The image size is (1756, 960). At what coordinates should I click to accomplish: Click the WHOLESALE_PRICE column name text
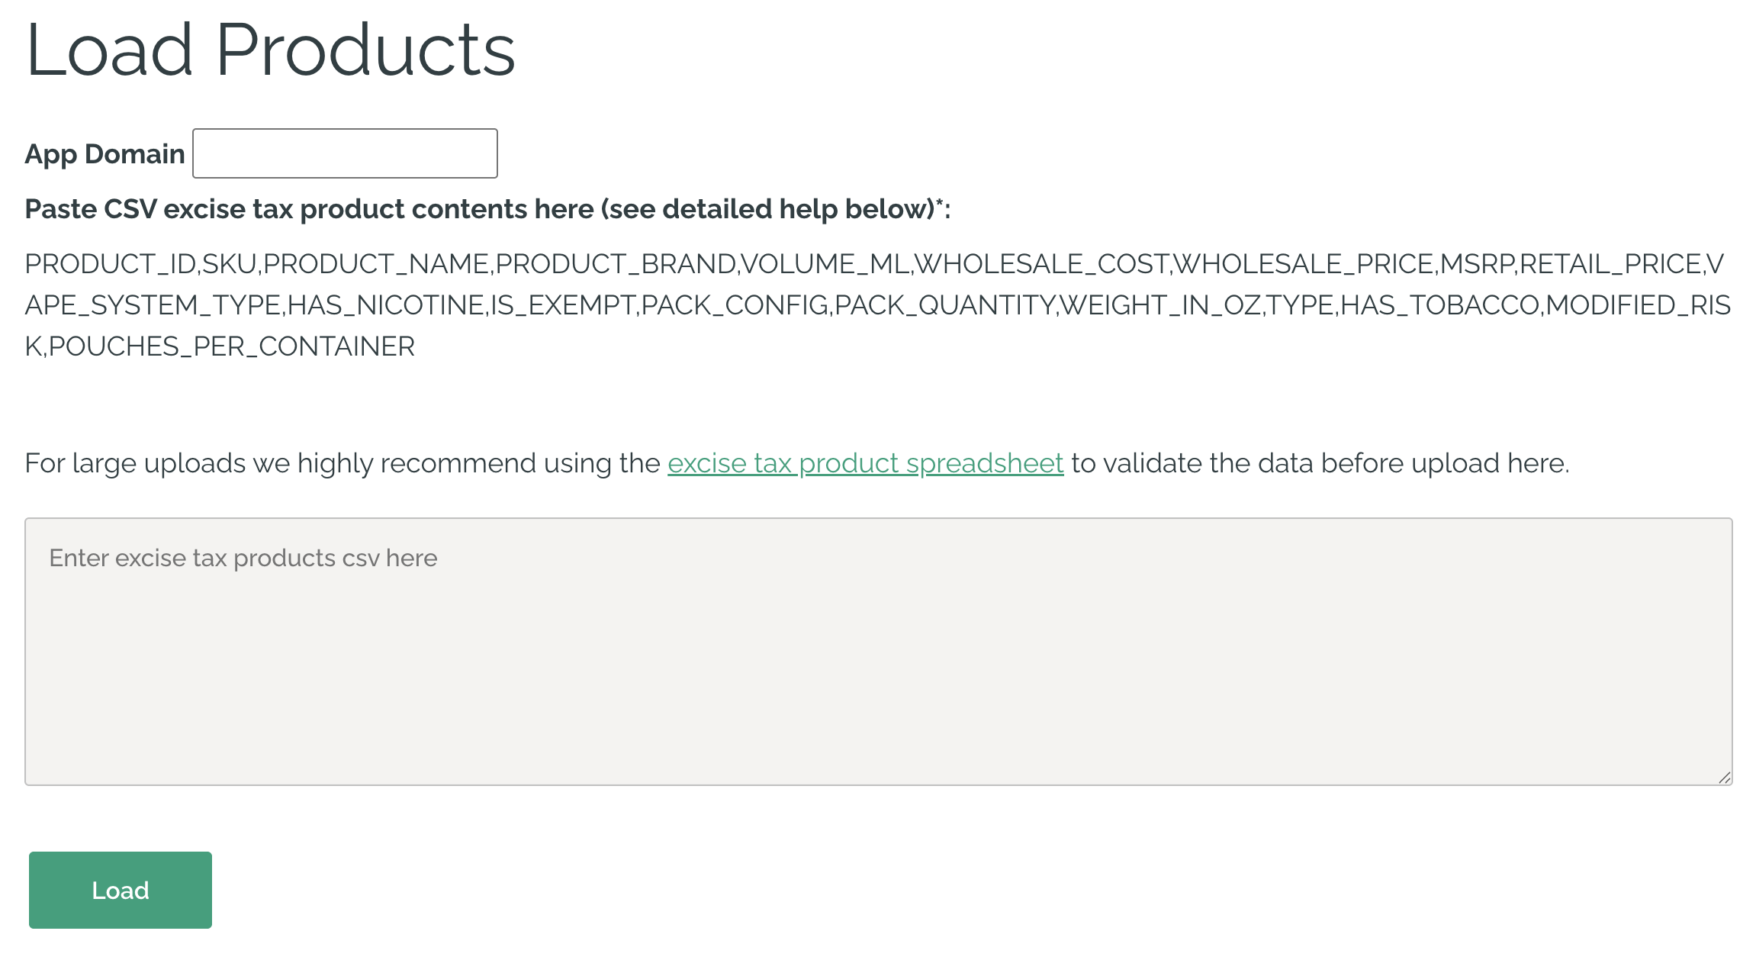(1305, 264)
